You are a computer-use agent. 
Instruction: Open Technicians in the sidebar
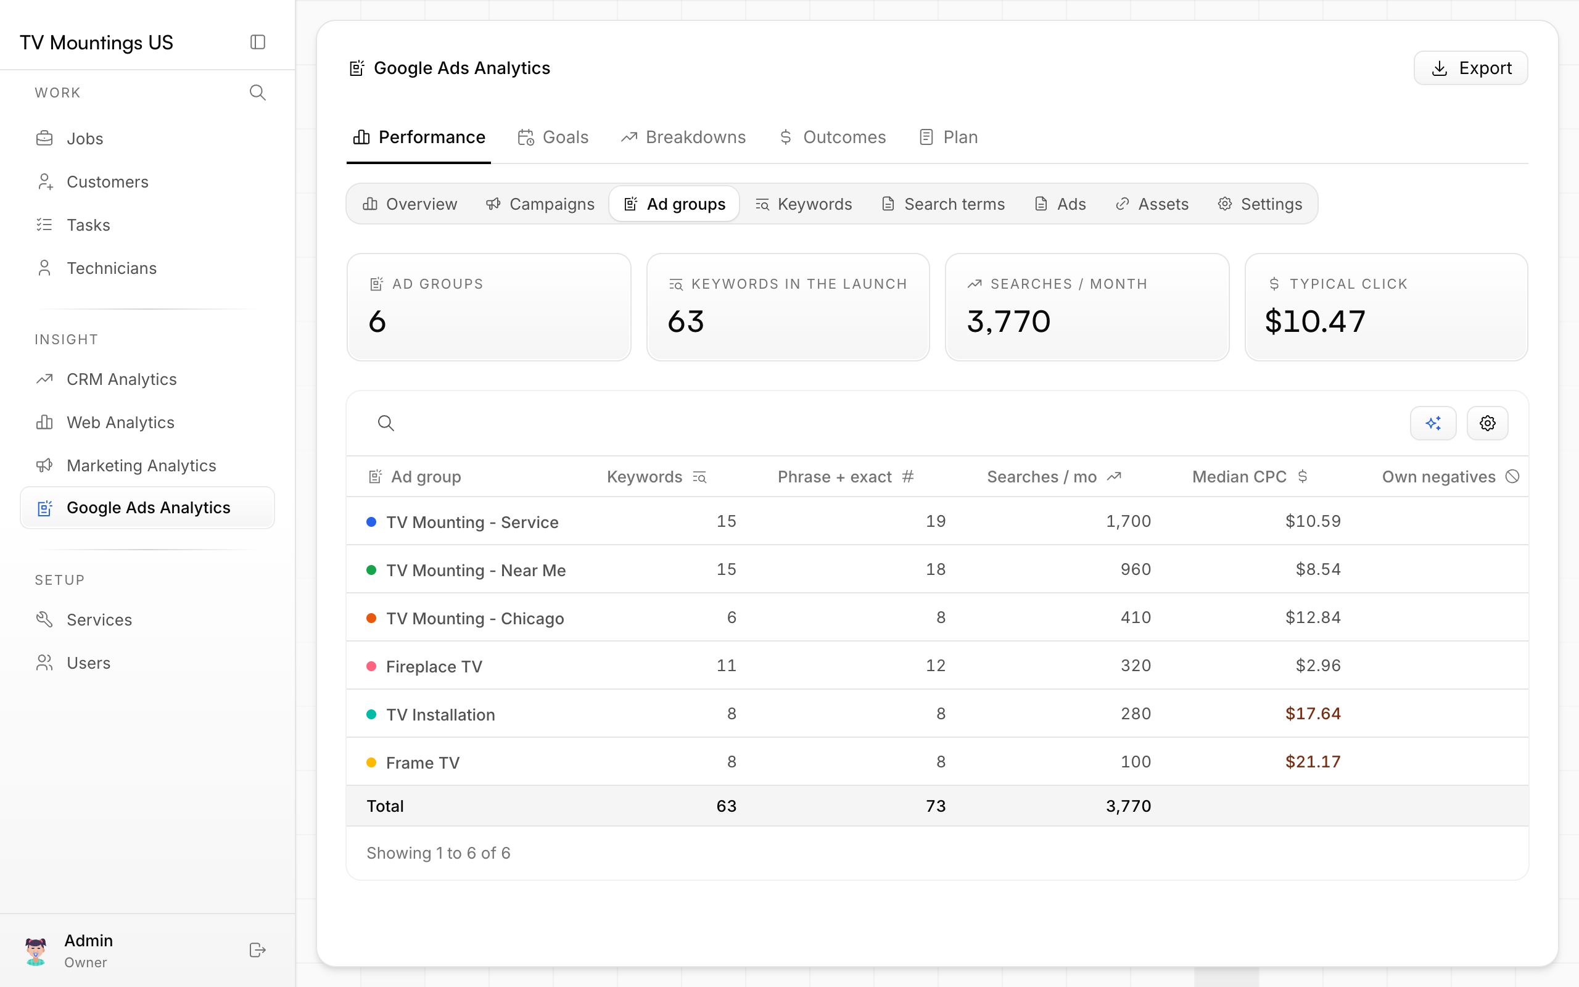click(x=147, y=268)
